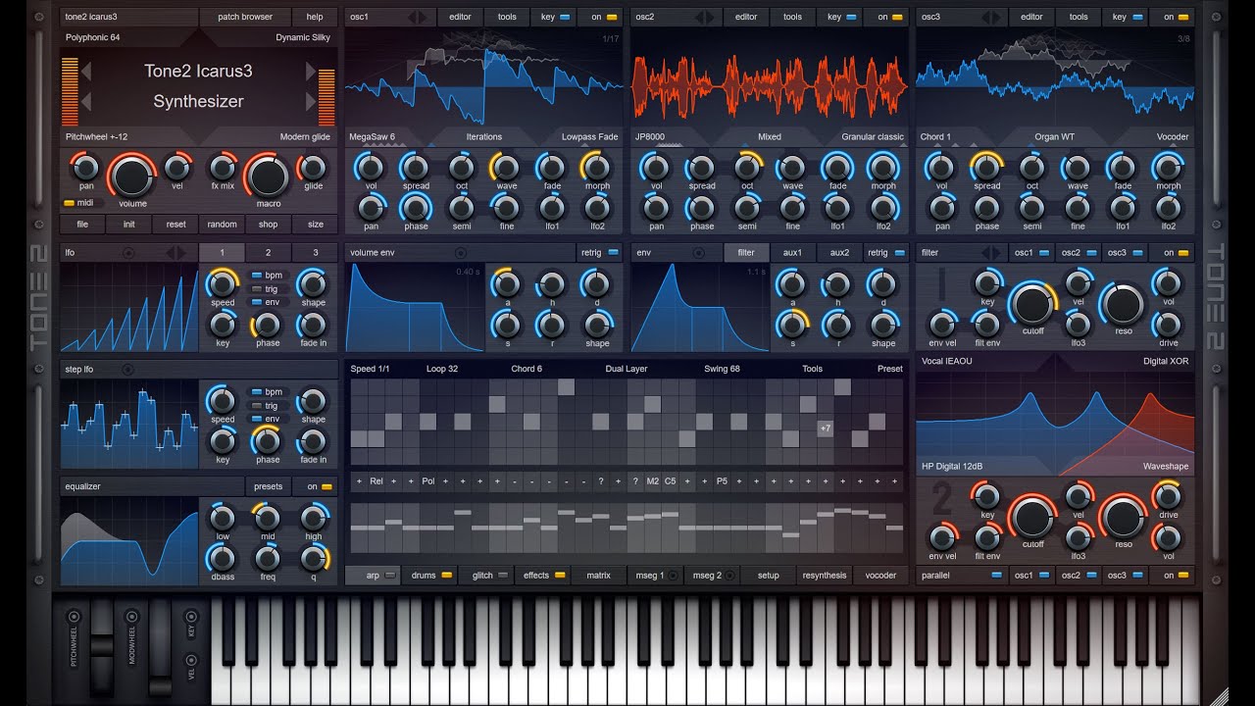Open the osc1 editor
Screen dimensions: 1255x706
coord(460,17)
